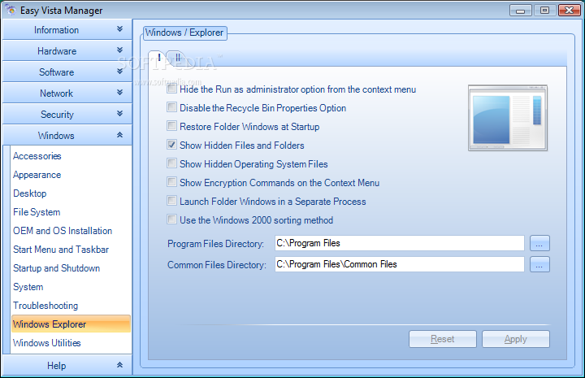Screen dimensions: 585x378
Task: Open Windows Utilities
Action: [x=46, y=342]
